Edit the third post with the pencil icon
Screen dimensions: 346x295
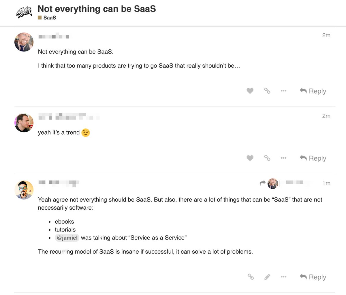267,277
